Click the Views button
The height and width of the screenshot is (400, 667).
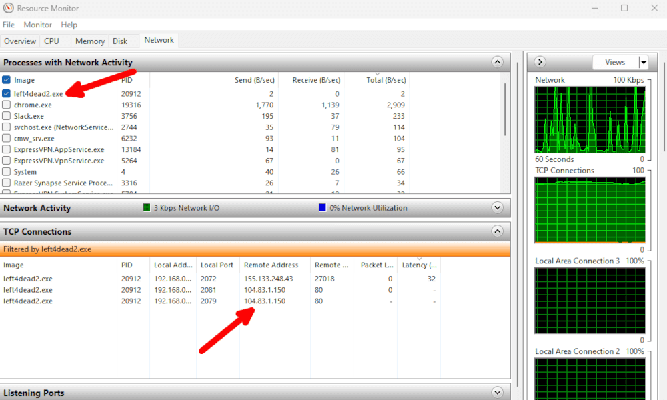click(615, 63)
